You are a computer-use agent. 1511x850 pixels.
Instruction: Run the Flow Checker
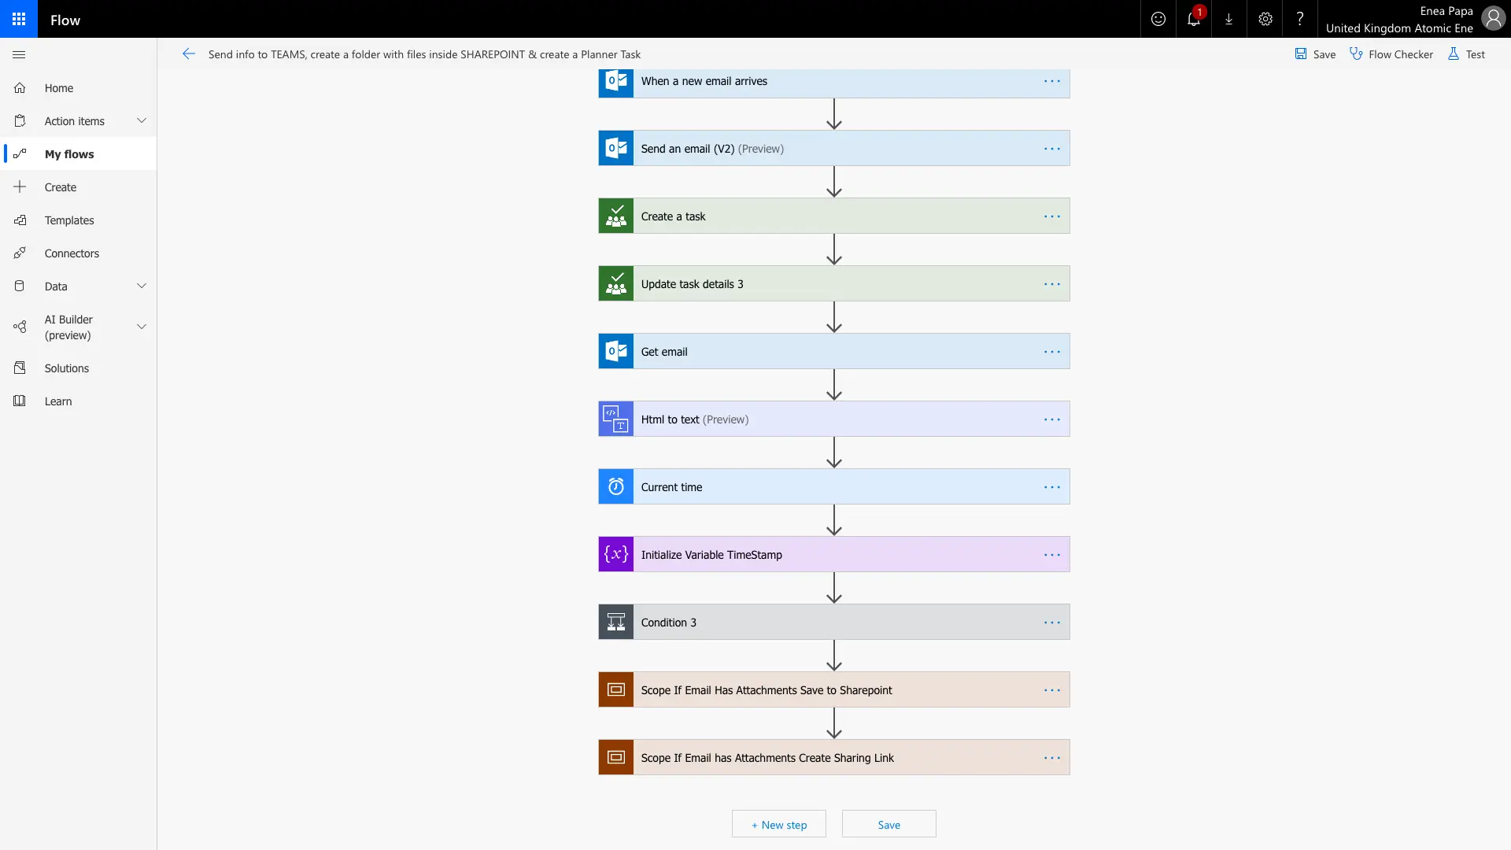tap(1391, 54)
